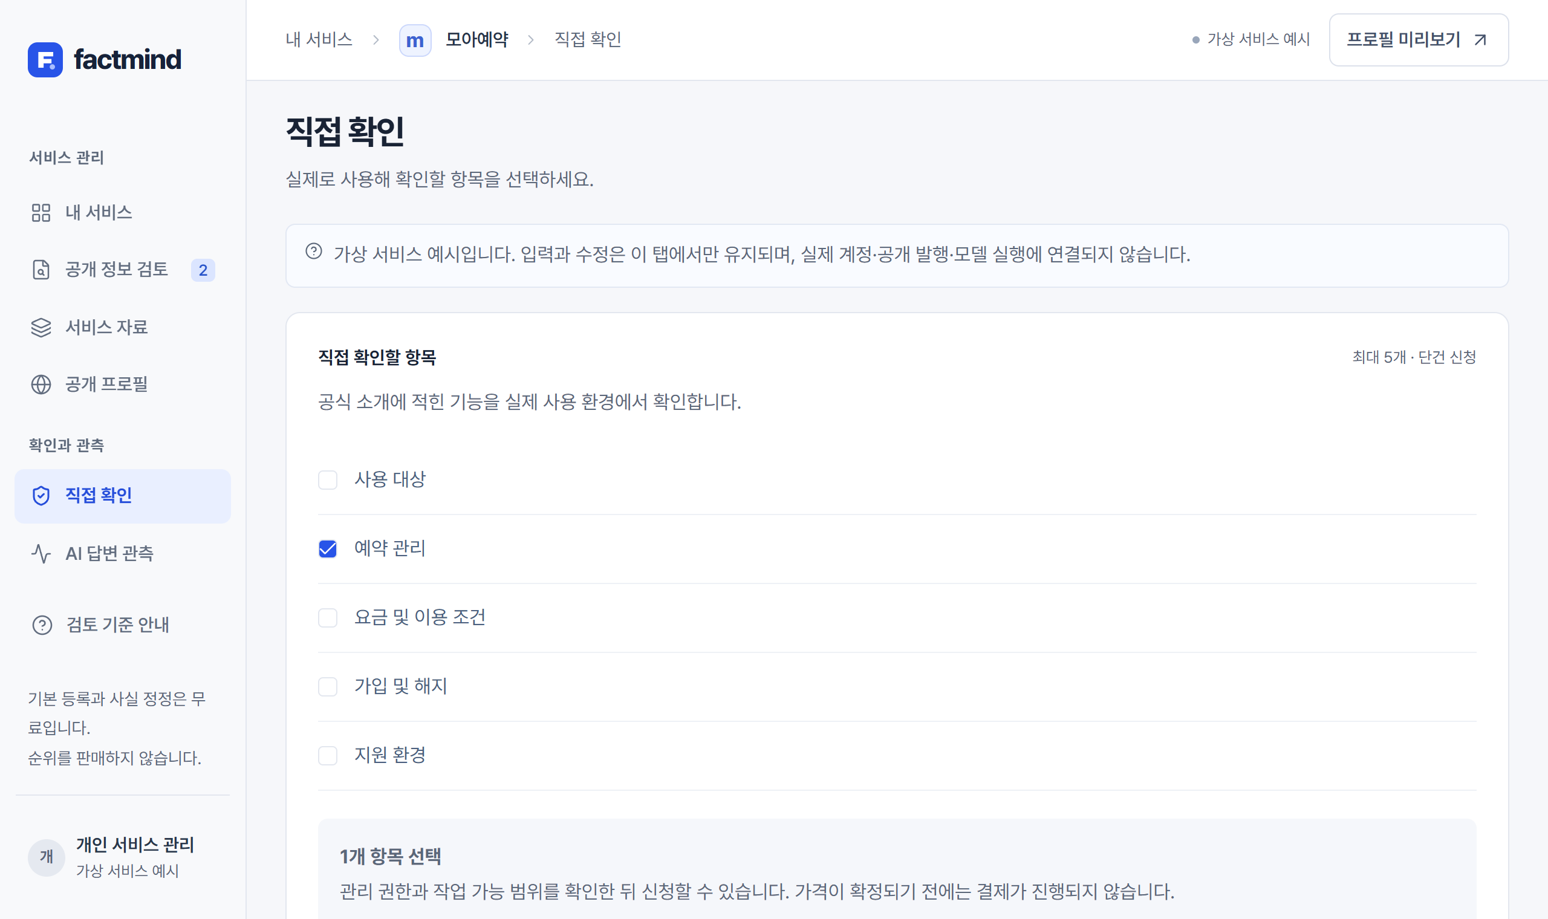Uncheck the 예약 관리 checkbox
This screenshot has width=1548, height=919.
(x=328, y=548)
